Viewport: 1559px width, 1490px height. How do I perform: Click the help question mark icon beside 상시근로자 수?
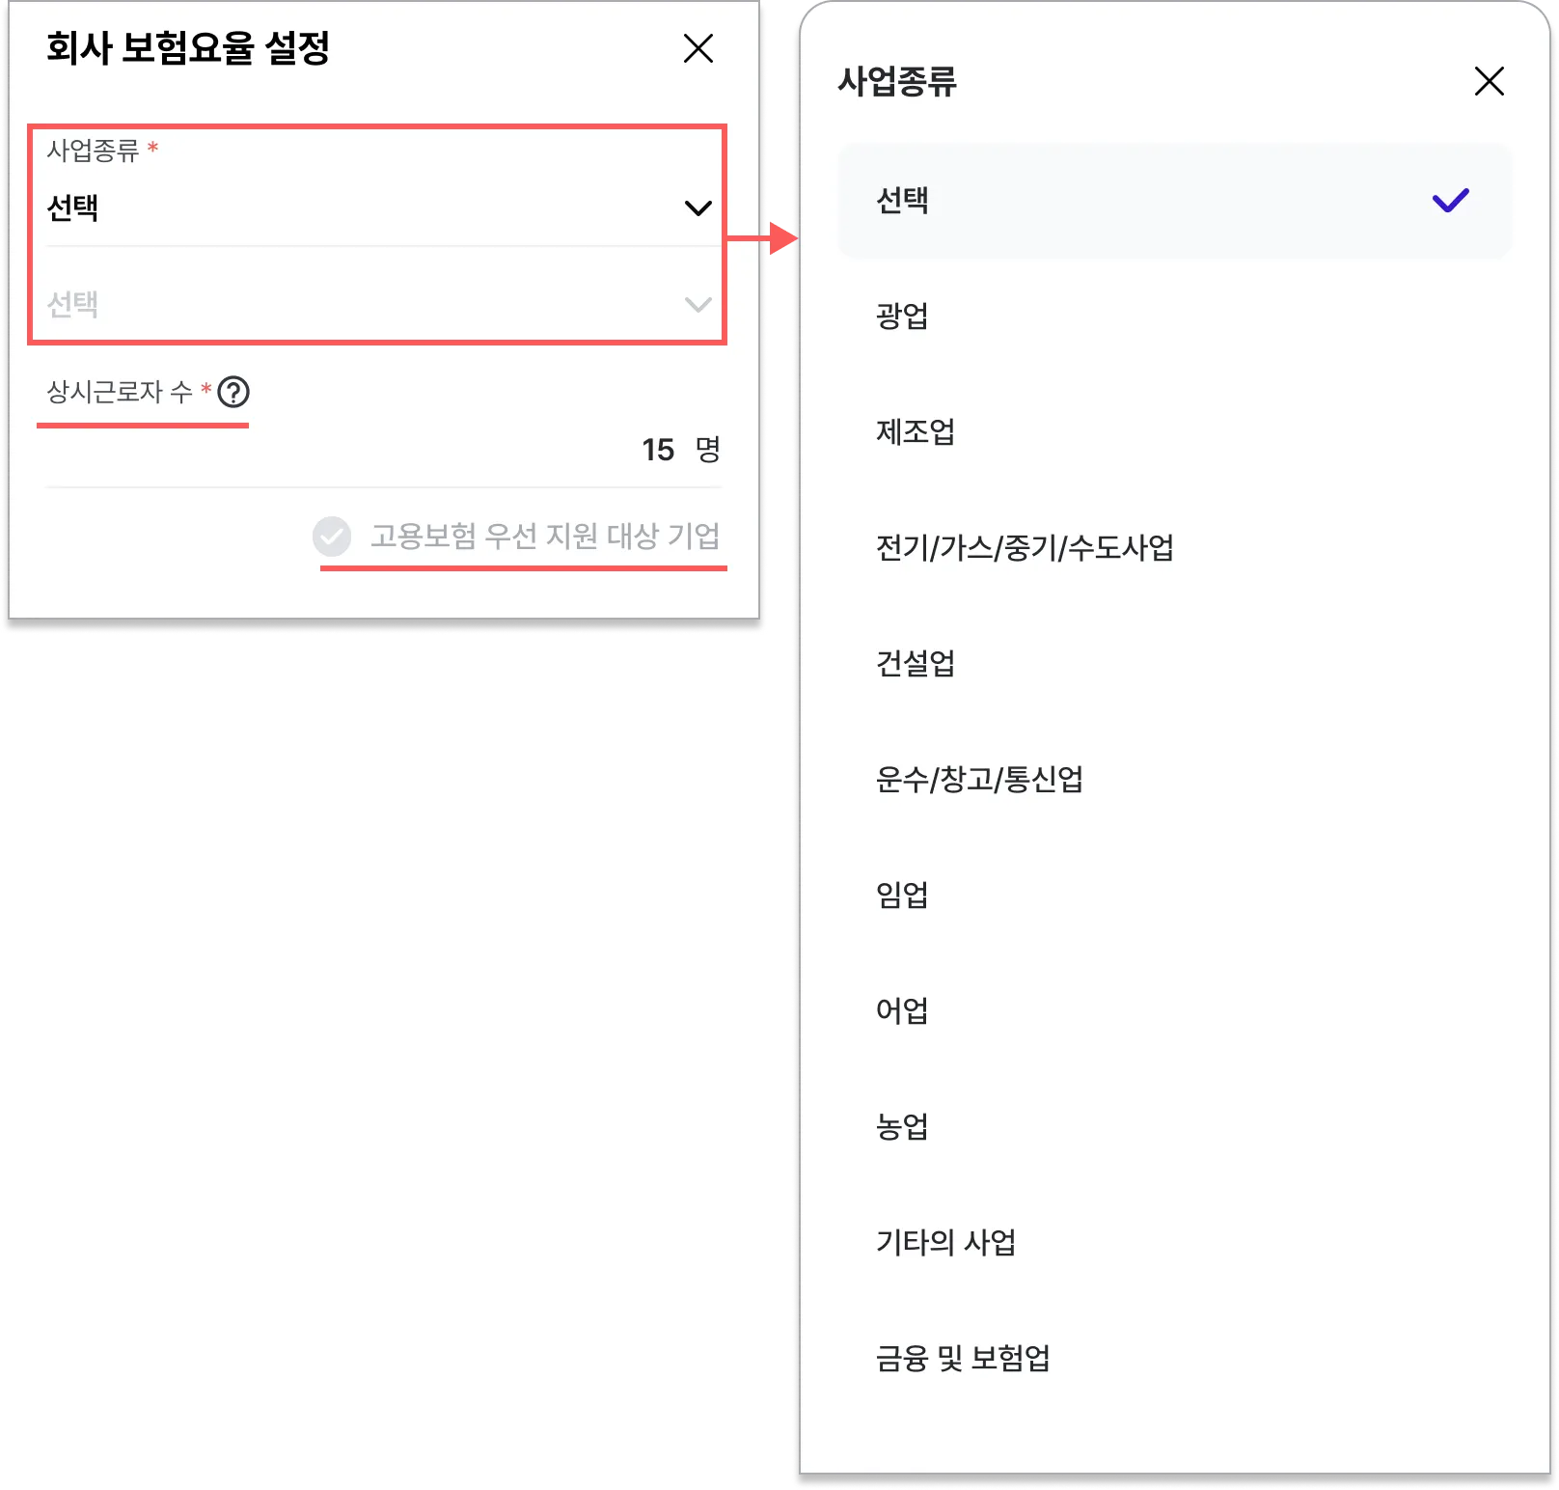(233, 392)
